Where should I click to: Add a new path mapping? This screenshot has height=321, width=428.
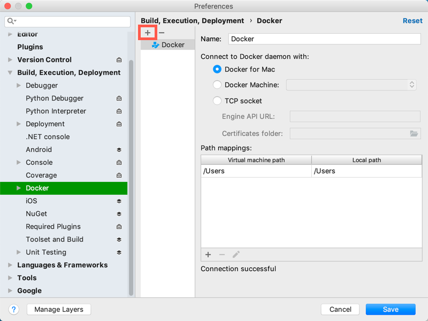pyautogui.click(x=208, y=255)
